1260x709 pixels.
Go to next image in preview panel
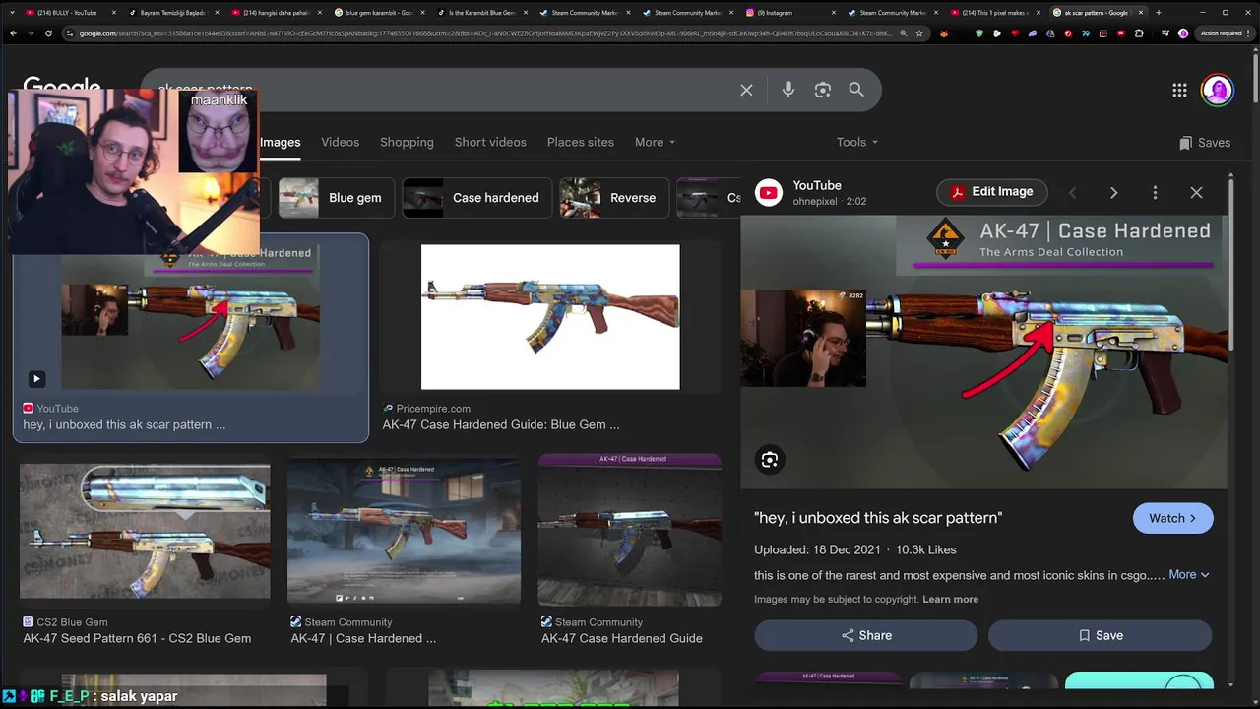[x=1113, y=193]
